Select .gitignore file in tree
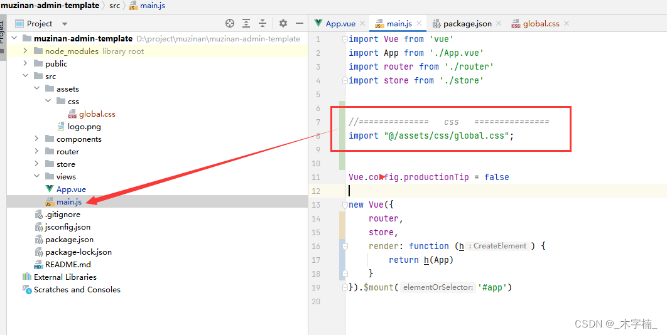Image resolution: width=667 pixels, height=335 pixels. pos(63,215)
